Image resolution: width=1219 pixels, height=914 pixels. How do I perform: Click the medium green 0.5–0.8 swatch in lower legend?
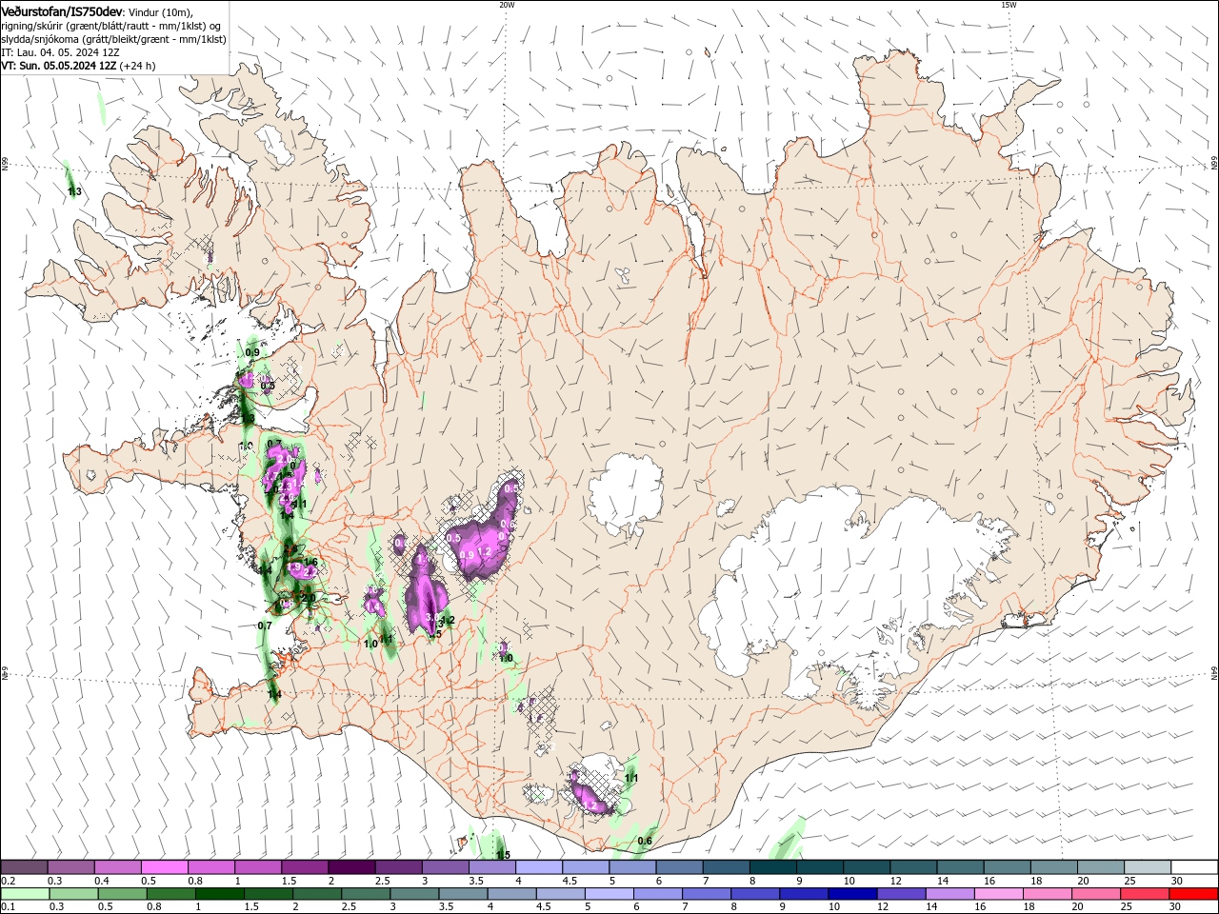[123, 894]
